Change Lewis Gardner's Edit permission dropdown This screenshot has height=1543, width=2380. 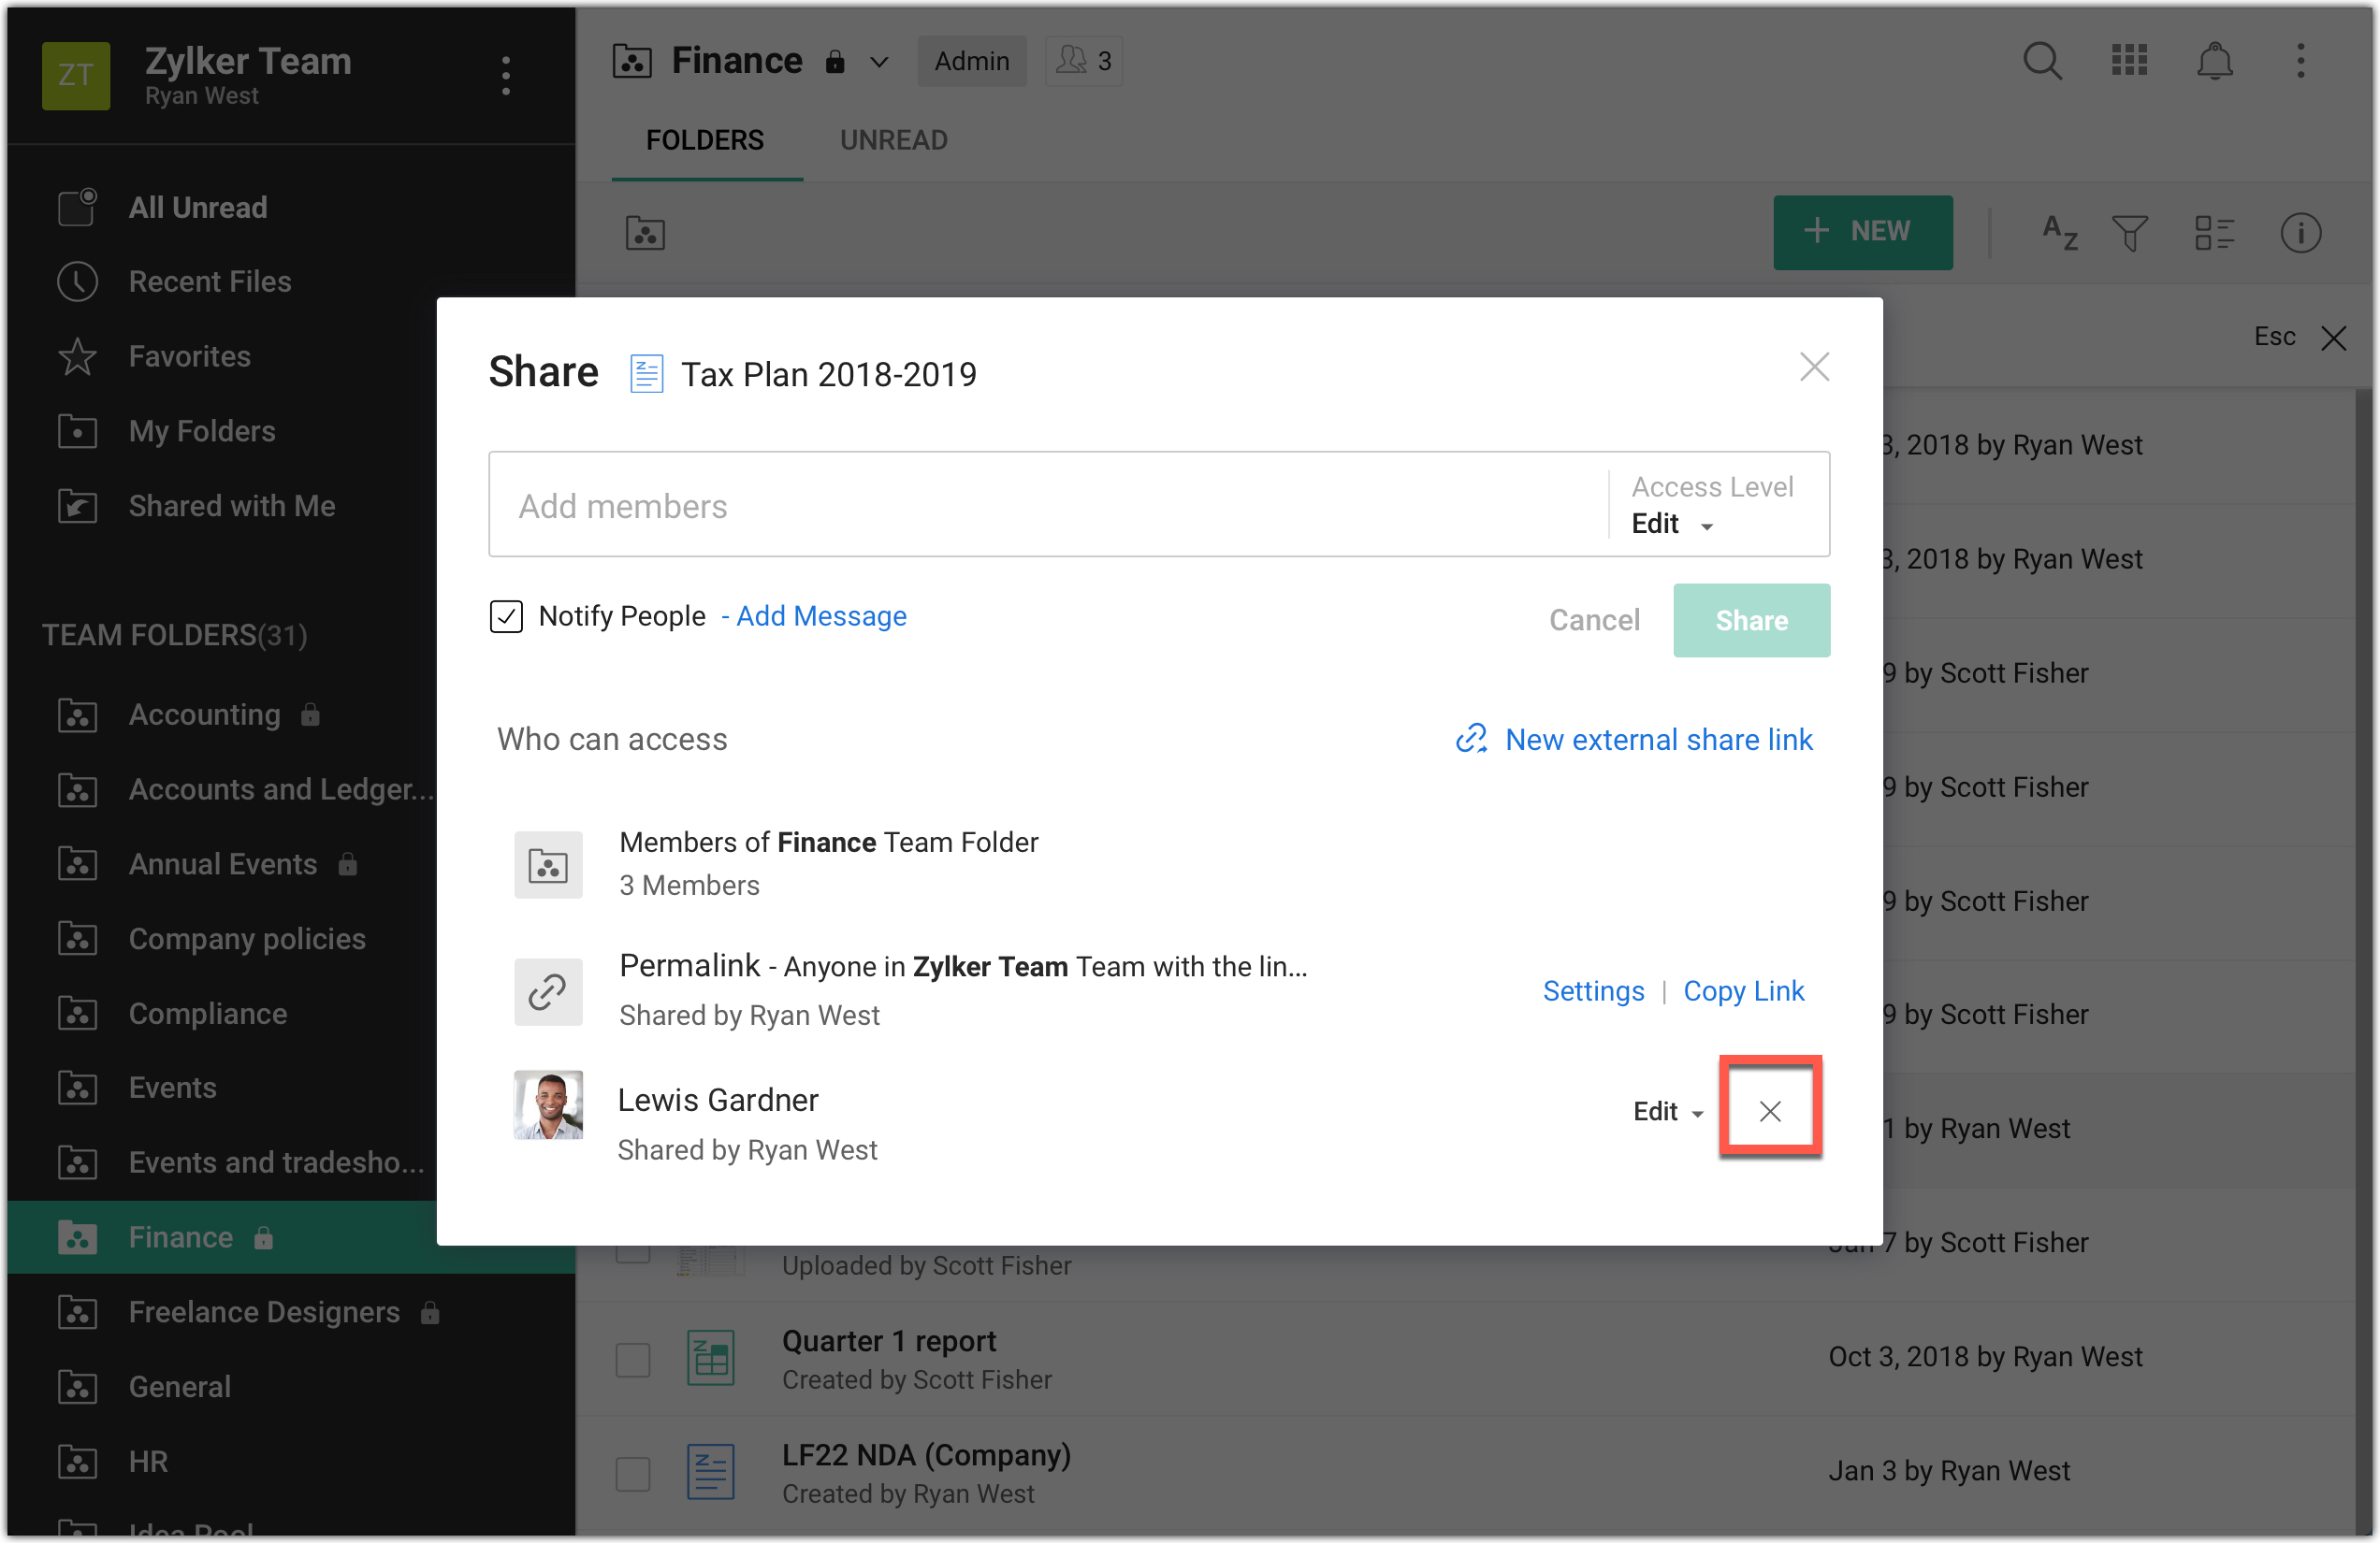click(1667, 1111)
